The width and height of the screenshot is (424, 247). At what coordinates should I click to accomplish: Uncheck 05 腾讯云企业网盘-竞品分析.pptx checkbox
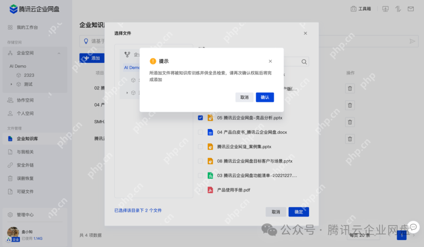pos(200,118)
